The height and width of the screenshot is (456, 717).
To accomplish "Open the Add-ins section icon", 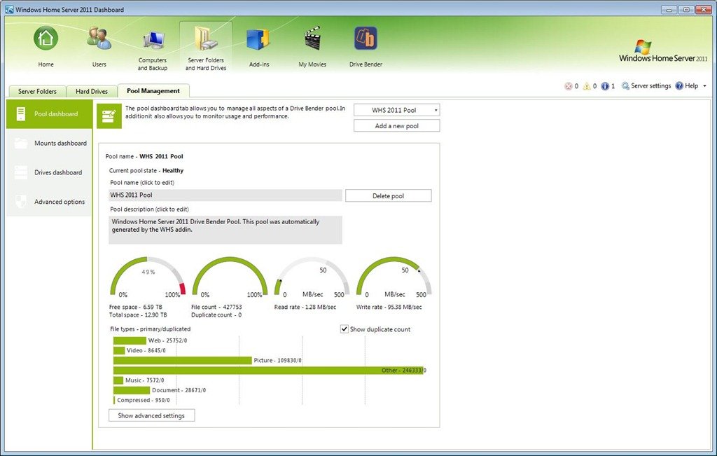I will pos(259,39).
